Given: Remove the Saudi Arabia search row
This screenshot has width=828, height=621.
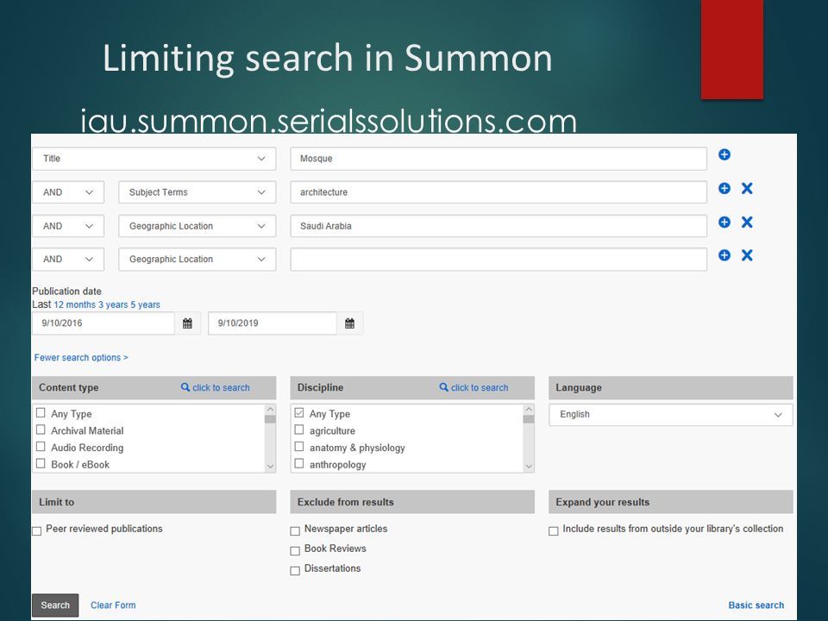Looking at the screenshot, I should tap(747, 223).
